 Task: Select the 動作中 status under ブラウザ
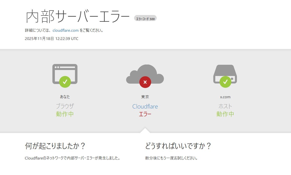point(65,114)
